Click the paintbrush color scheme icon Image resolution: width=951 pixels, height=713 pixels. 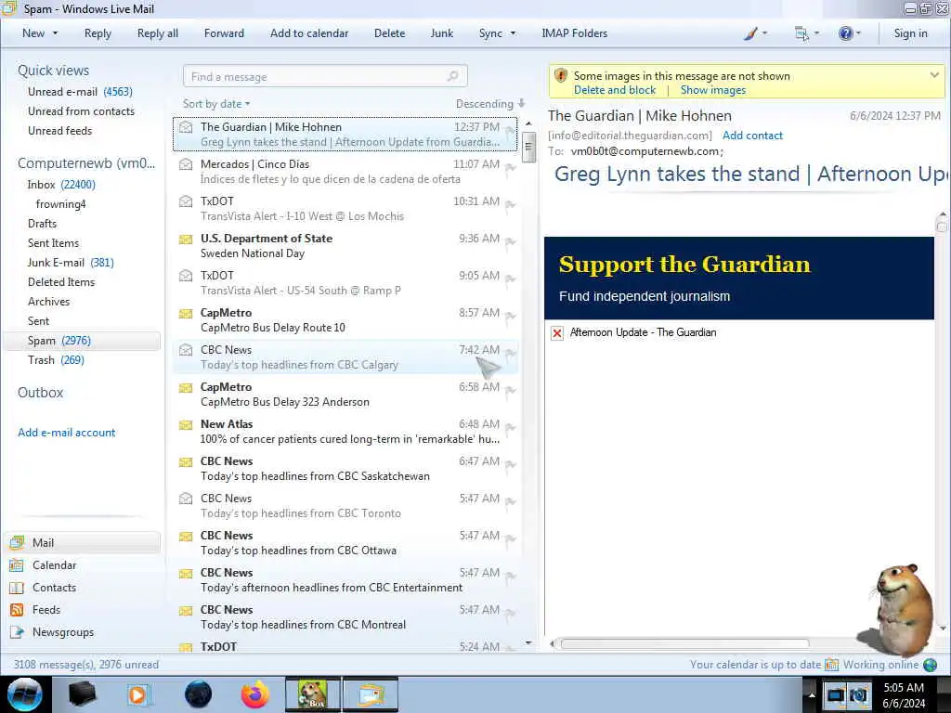(750, 33)
